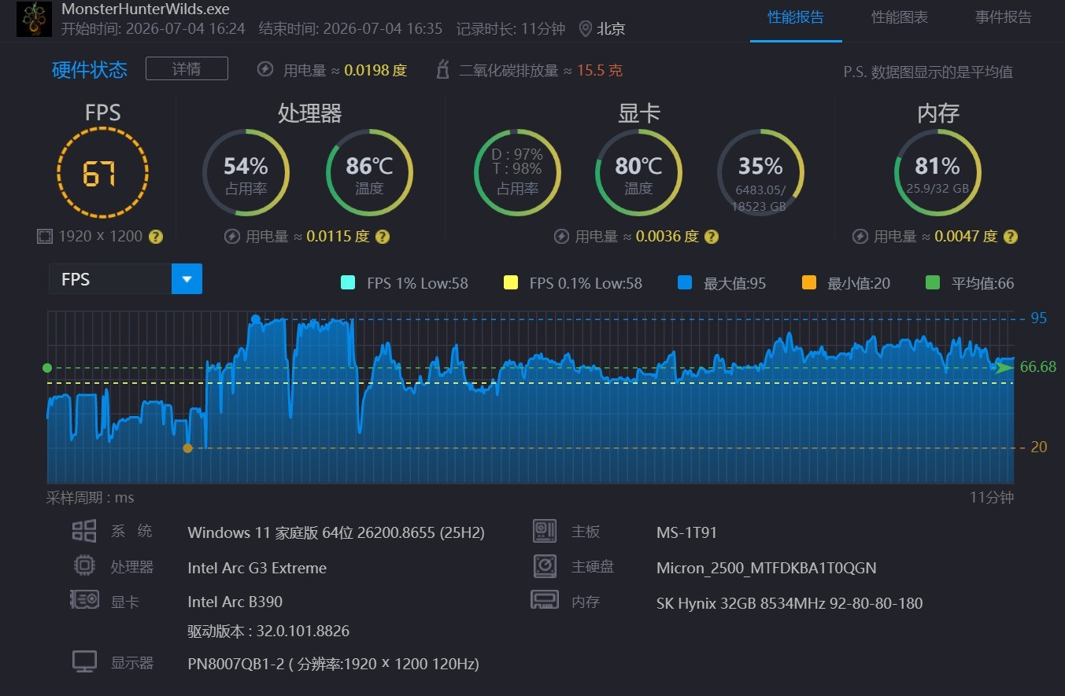
Task: Switch to the 性能报告 tab
Action: pyautogui.click(x=796, y=17)
